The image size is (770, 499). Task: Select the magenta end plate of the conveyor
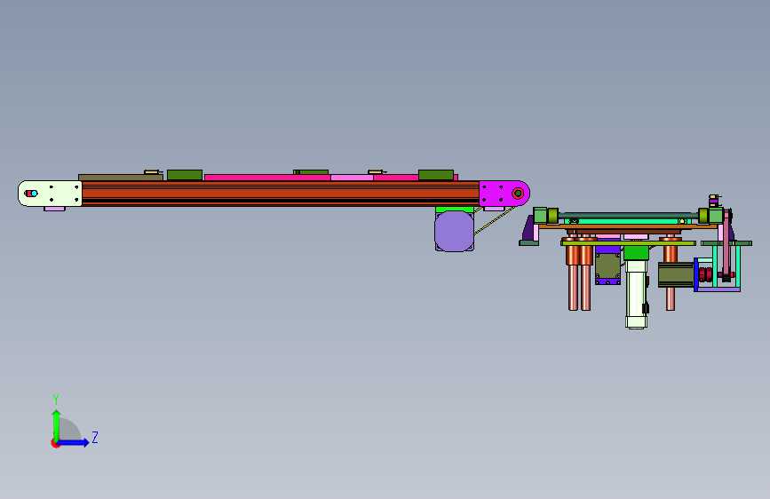[x=504, y=193]
